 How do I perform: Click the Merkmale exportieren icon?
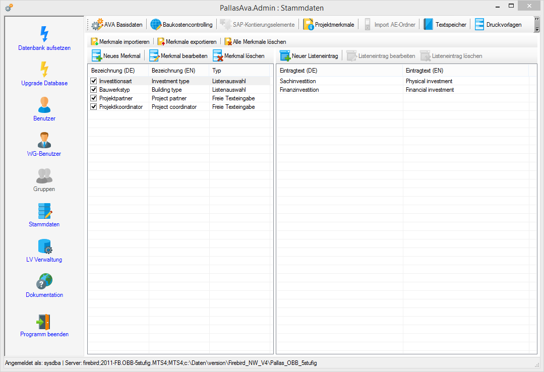(x=161, y=42)
